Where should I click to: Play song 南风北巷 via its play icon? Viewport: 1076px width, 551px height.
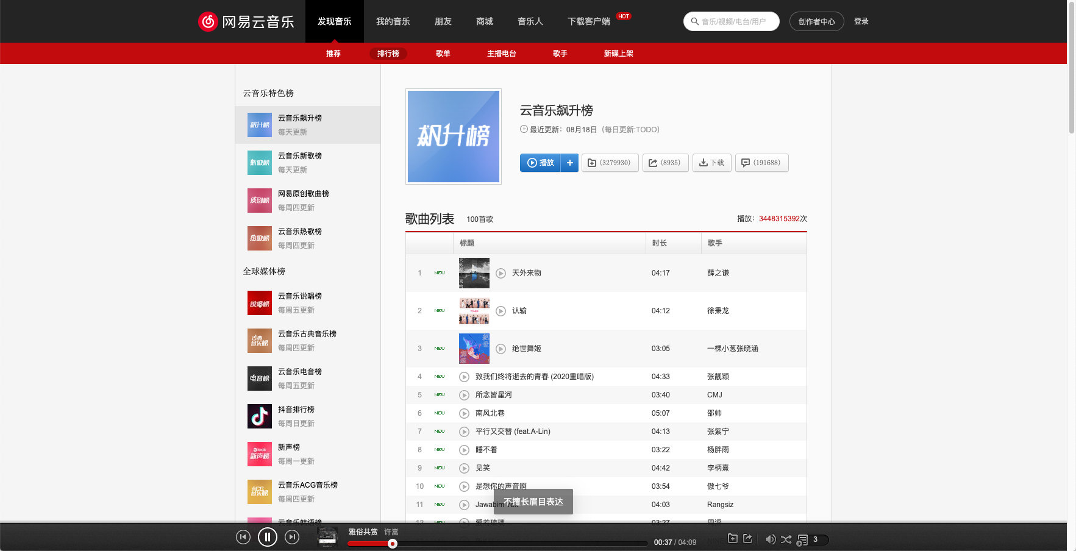coord(464,413)
